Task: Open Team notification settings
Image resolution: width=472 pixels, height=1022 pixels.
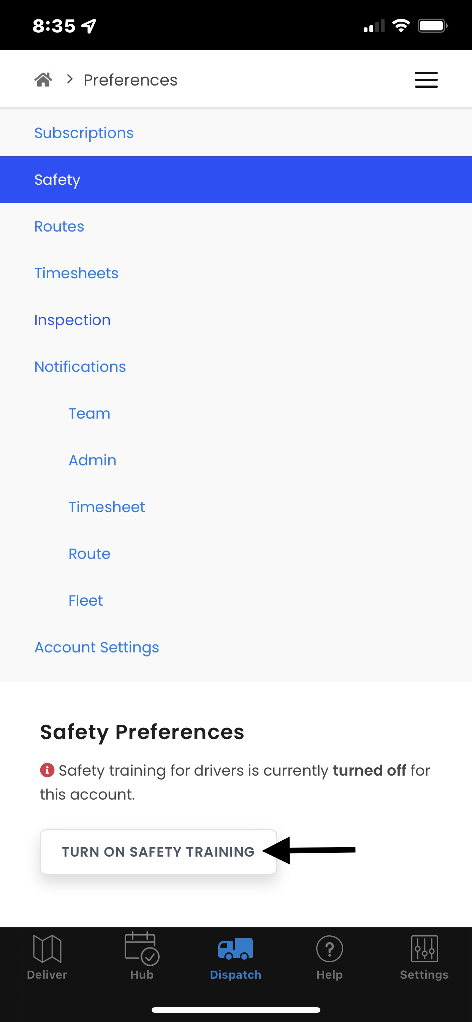Action: [x=236, y=414]
